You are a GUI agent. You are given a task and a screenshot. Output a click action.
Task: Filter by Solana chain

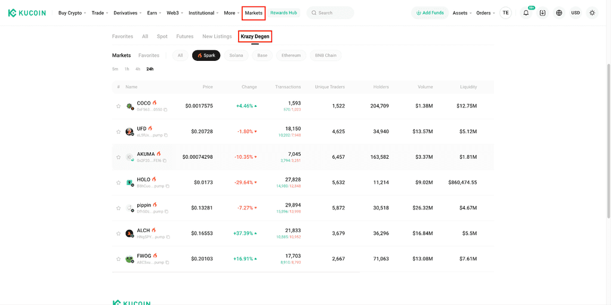tap(236, 56)
